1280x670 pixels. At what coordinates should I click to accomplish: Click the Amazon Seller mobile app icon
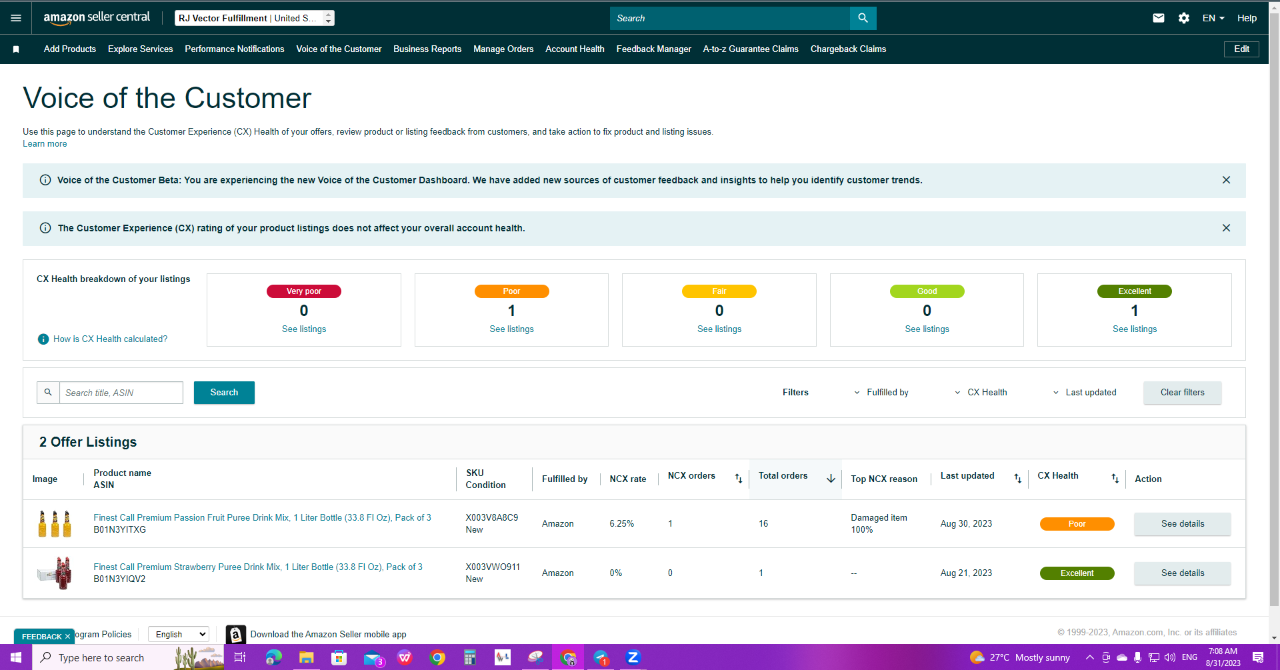[x=235, y=635]
